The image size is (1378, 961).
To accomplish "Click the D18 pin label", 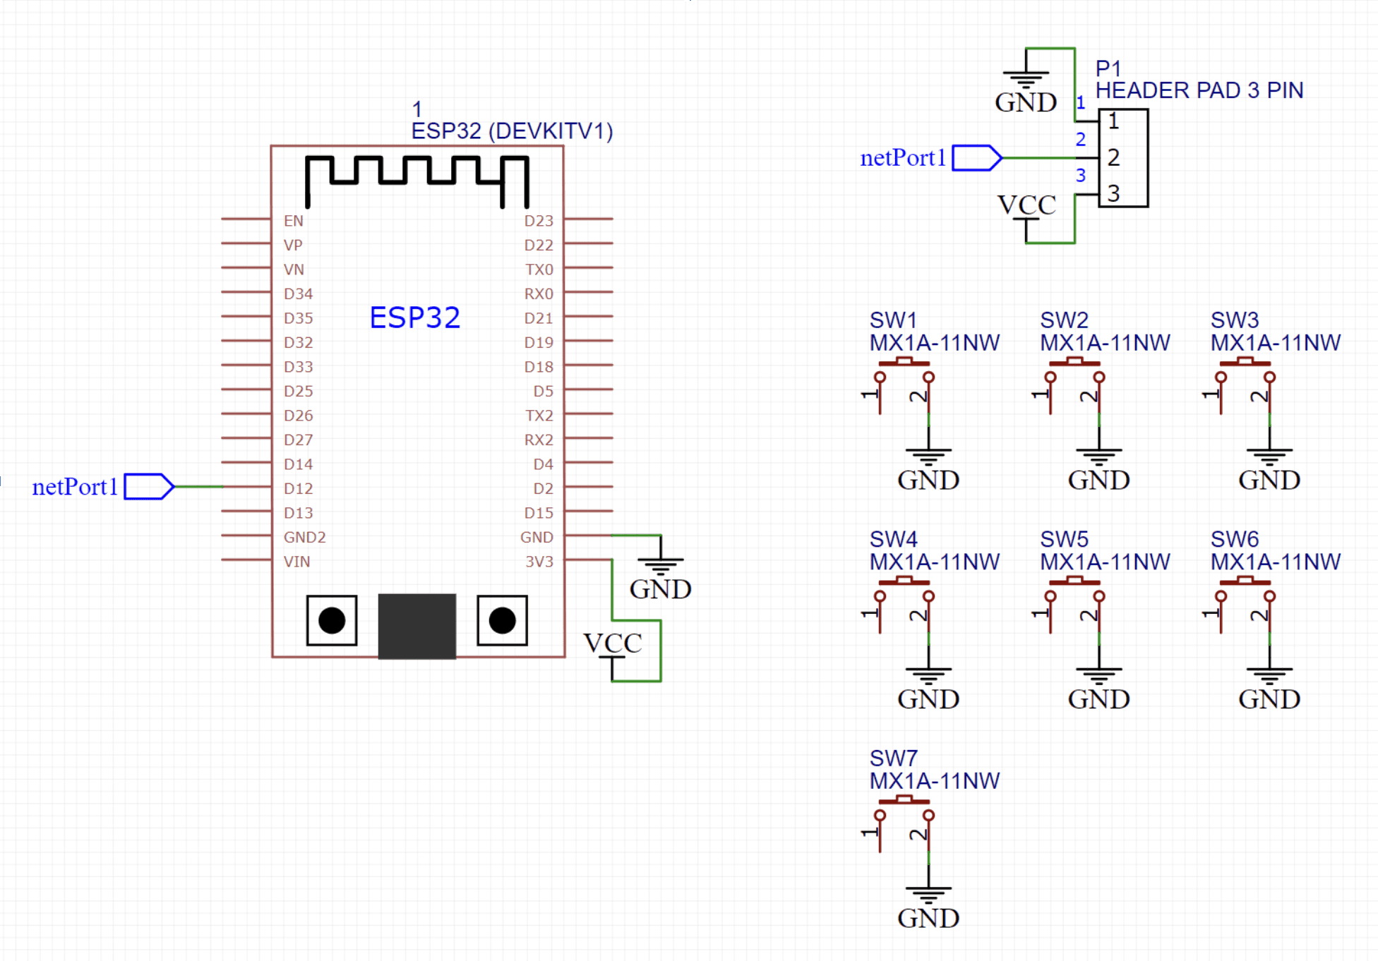I will click(539, 367).
